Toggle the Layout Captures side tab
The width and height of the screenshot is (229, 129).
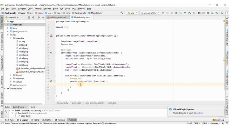[x=2, y=63]
